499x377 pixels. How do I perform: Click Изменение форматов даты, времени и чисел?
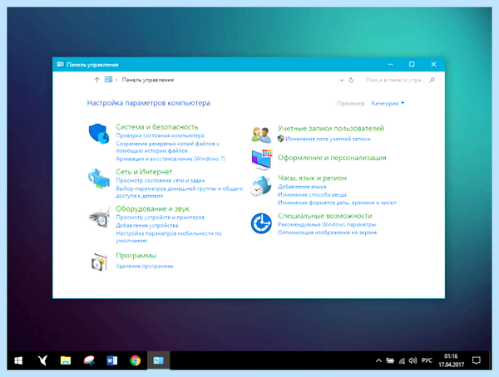pyautogui.click(x=337, y=203)
